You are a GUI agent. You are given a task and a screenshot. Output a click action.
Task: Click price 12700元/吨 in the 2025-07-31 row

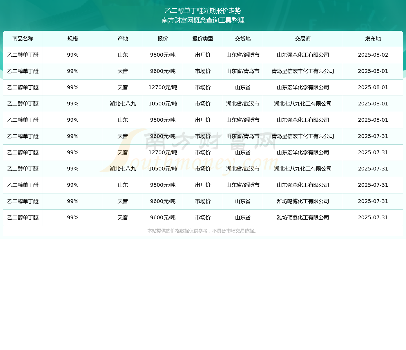click(163, 152)
